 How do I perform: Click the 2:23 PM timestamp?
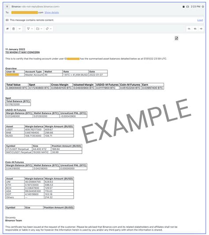(x=195, y=7)
